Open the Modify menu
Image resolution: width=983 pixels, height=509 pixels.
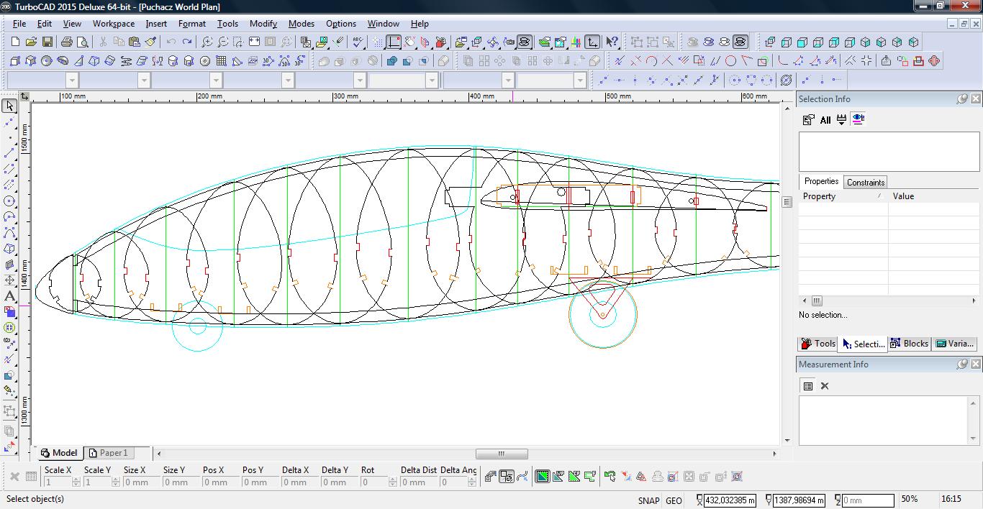tap(263, 24)
